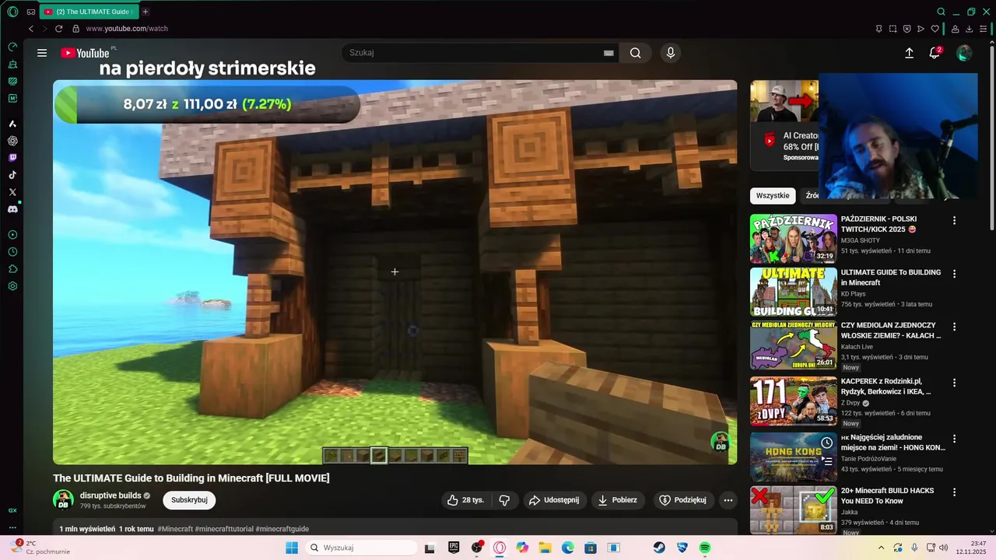Image resolution: width=996 pixels, height=560 pixels.
Task: Open options for HONG KONG video
Action: click(954, 439)
